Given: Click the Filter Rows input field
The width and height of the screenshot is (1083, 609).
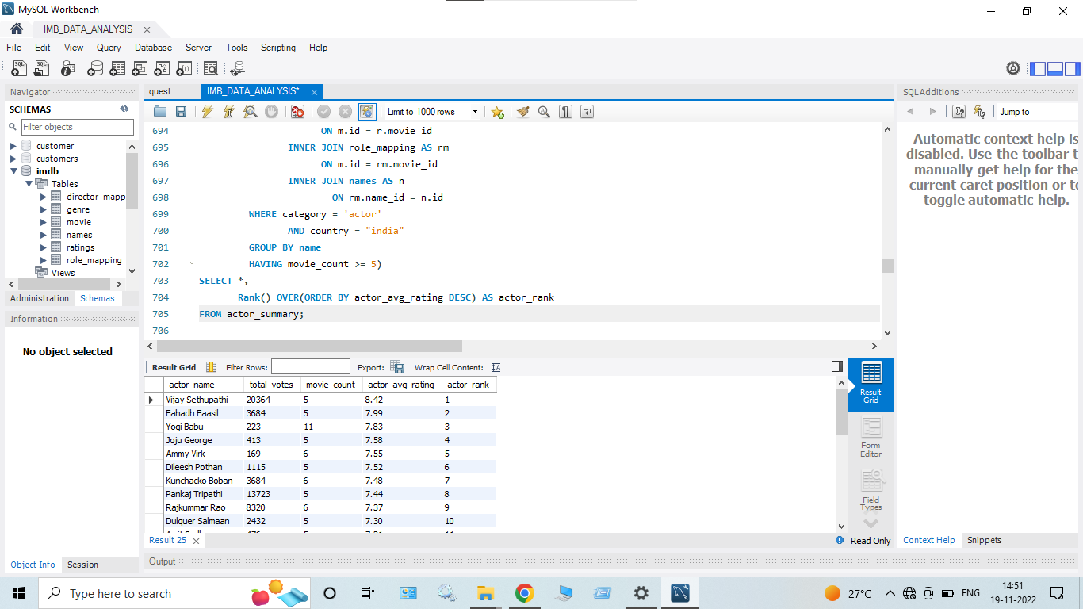Looking at the screenshot, I should pyautogui.click(x=310, y=366).
